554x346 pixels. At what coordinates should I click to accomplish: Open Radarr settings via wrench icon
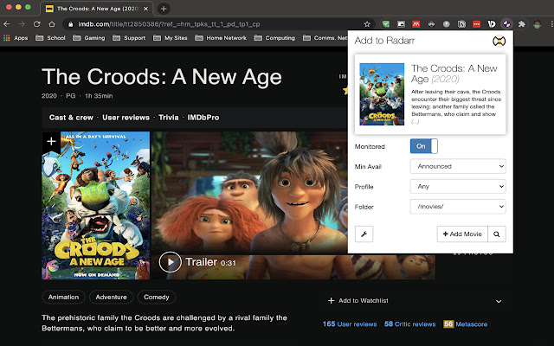click(364, 234)
